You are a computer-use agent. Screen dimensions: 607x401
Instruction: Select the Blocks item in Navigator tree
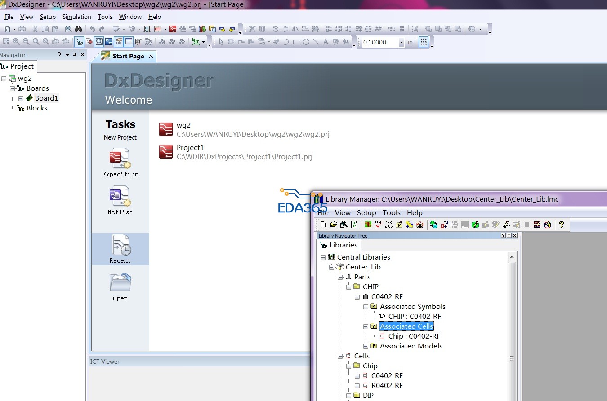[36, 108]
